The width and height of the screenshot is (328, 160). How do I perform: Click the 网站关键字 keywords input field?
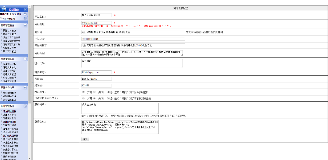pos(133,45)
